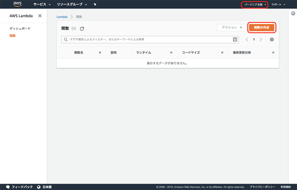Click the AWS logo home icon

tap(17, 4)
